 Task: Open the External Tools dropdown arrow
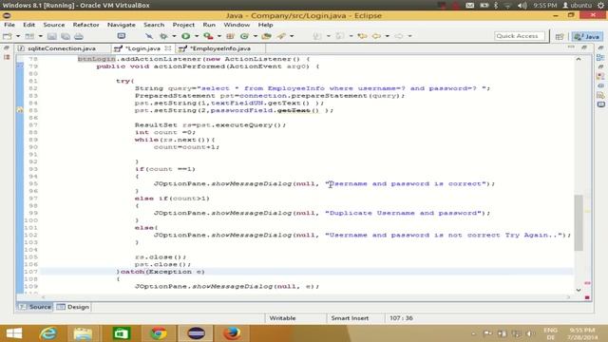(219, 36)
